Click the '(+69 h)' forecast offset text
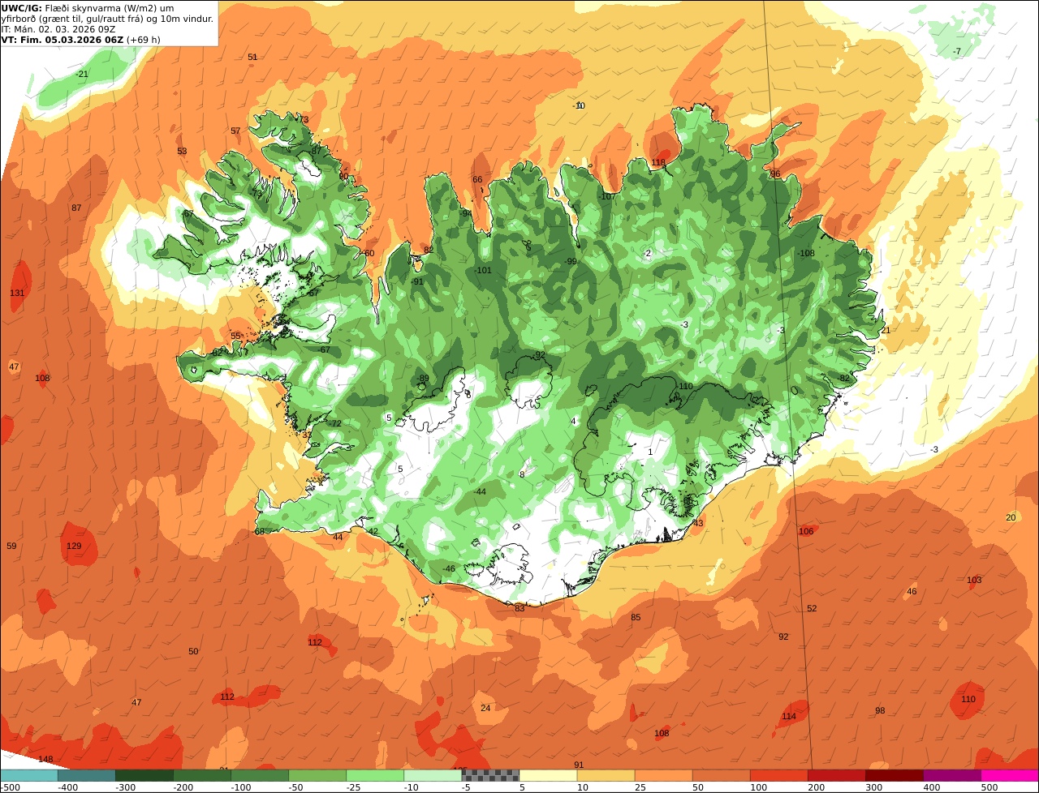 coord(144,39)
